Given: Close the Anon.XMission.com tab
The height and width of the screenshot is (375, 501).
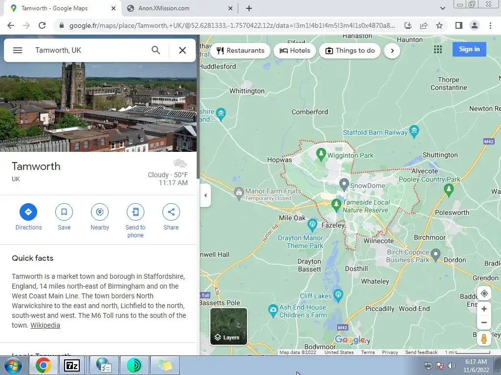Looking at the screenshot, I should coord(230,9).
